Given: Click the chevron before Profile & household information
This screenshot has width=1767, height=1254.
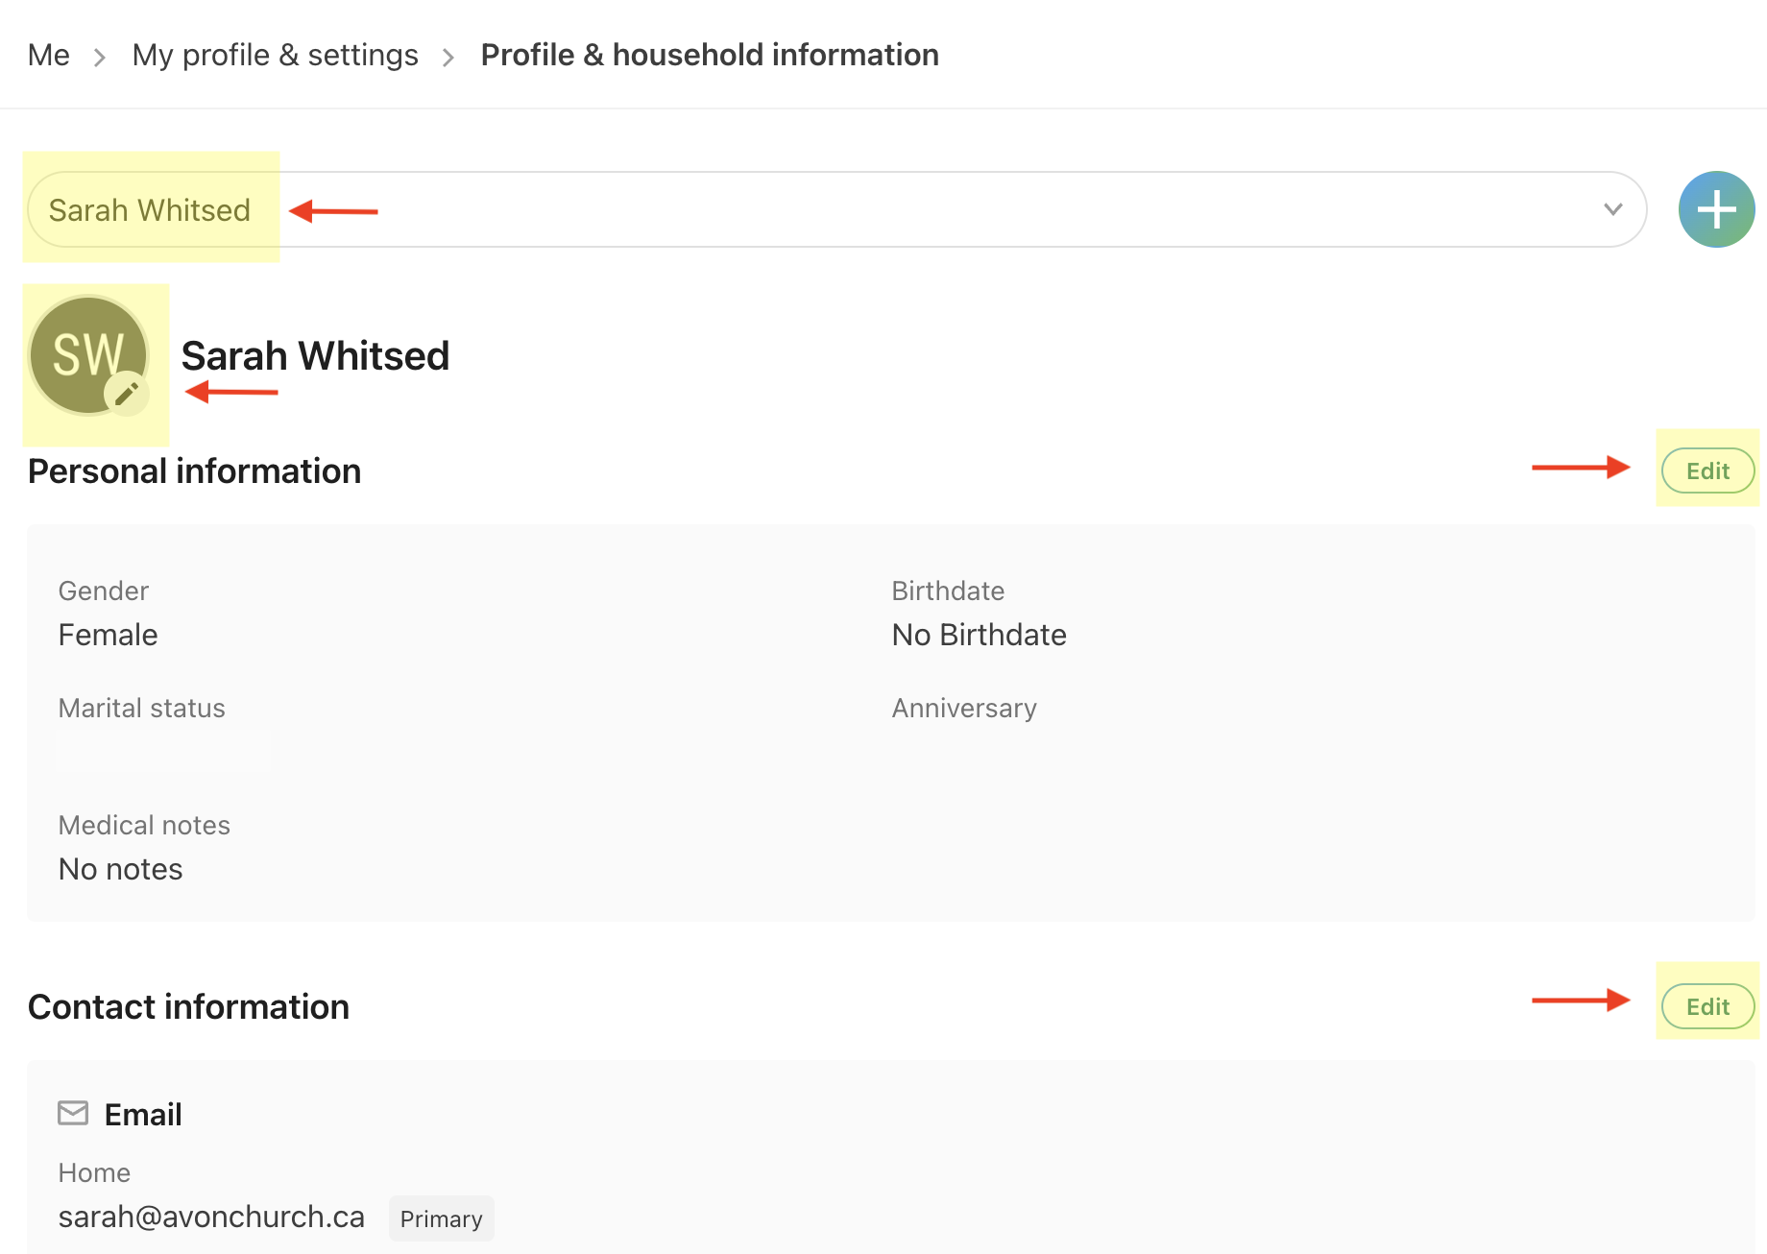Looking at the screenshot, I should click(448, 58).
